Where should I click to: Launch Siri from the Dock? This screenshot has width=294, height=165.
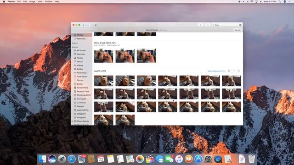52,159
